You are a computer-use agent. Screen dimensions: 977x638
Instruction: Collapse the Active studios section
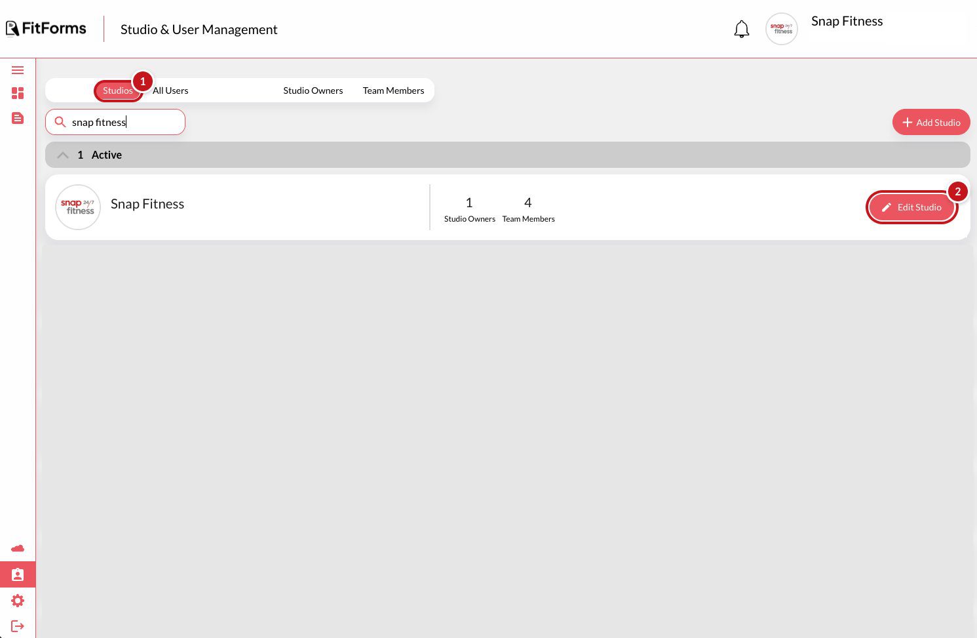point(63,155)
